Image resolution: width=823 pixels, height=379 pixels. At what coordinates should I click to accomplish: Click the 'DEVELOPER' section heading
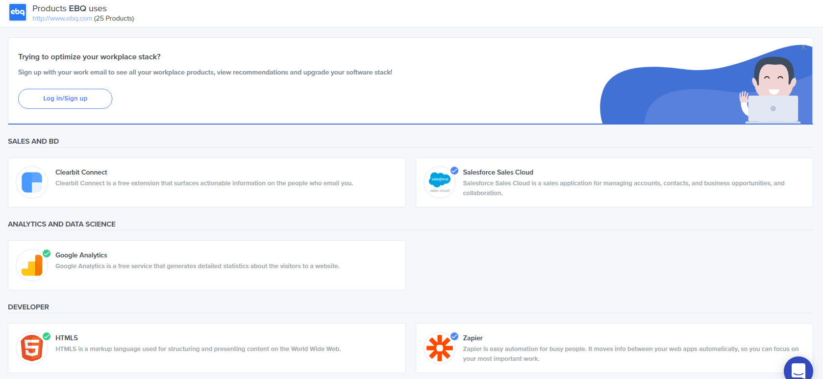28,307
